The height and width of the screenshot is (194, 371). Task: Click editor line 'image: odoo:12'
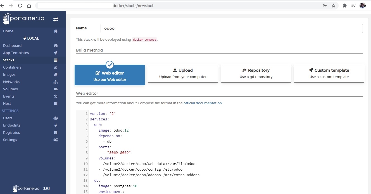click(113, 130)
